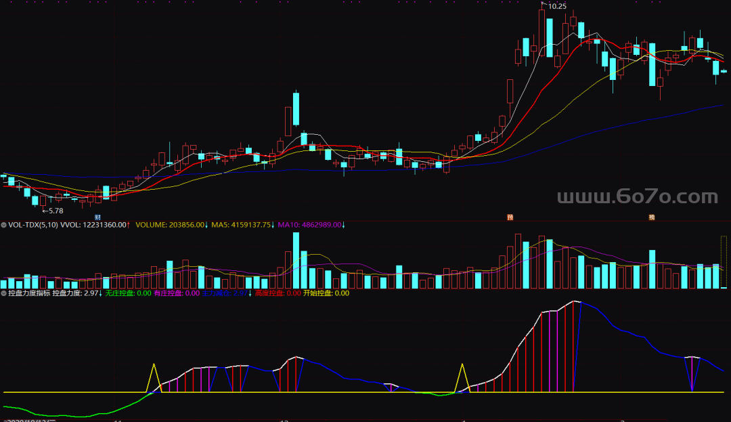Click the red up arrow after VVOL value
Image resolution: width=731 pixels, height=422 pixels.
pos(129,225)
